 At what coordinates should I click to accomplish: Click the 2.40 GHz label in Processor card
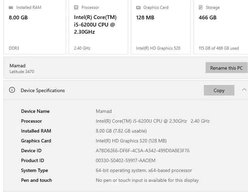tap(82, 48)
